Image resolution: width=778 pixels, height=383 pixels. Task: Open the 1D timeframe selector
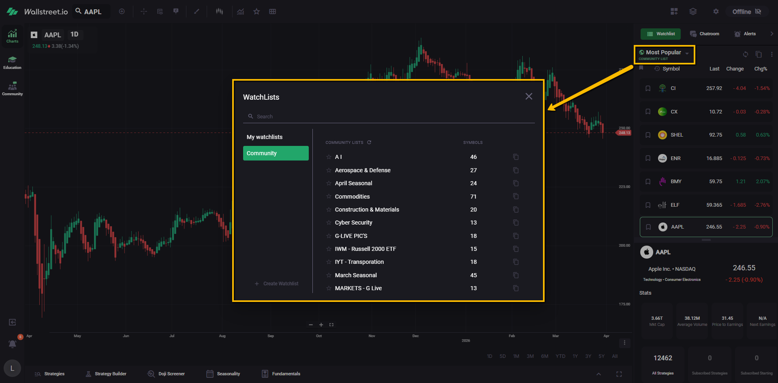tap(74, 34)
